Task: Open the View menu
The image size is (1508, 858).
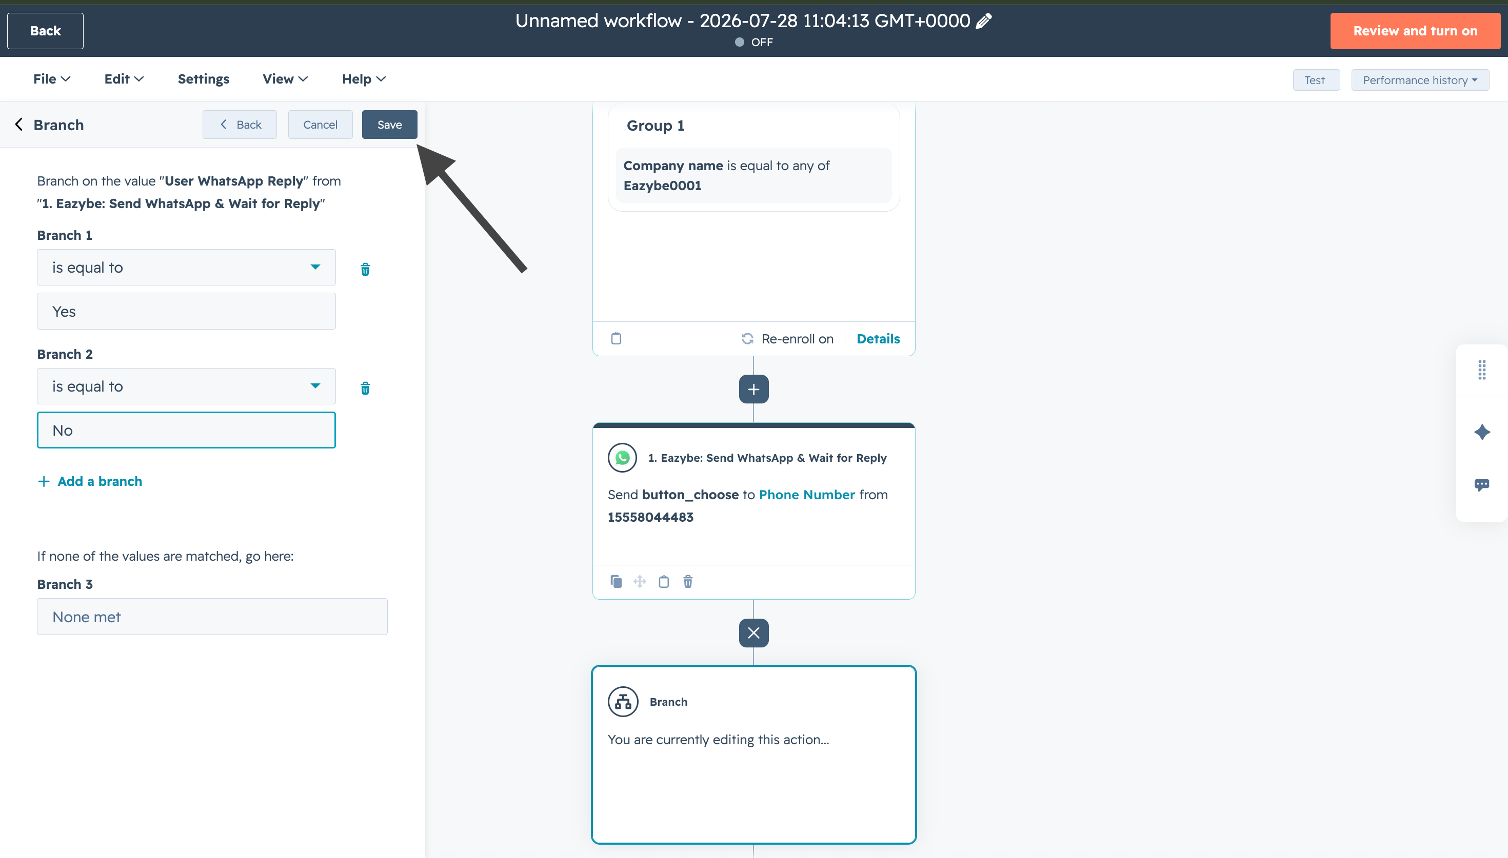Action: tap(285, 79)
